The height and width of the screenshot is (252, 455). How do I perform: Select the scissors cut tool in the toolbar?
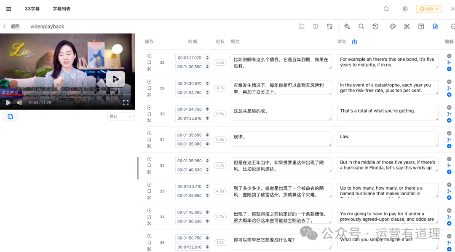407,26
